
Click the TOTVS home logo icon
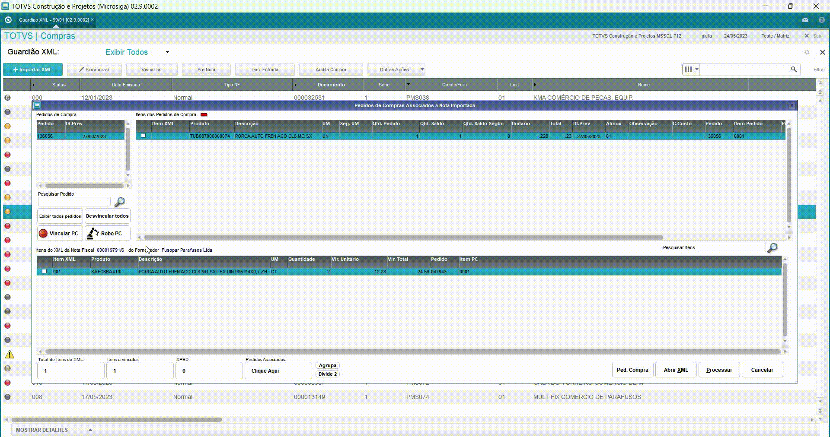click(x=8, y=20)
